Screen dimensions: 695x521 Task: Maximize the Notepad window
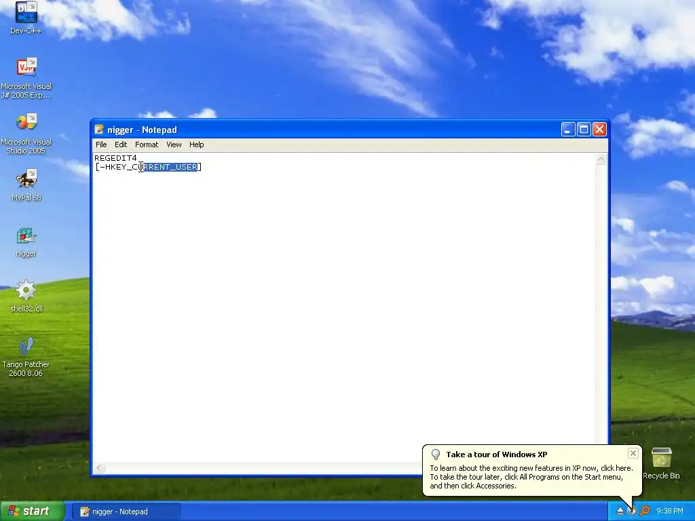click(x=584, y=130)
